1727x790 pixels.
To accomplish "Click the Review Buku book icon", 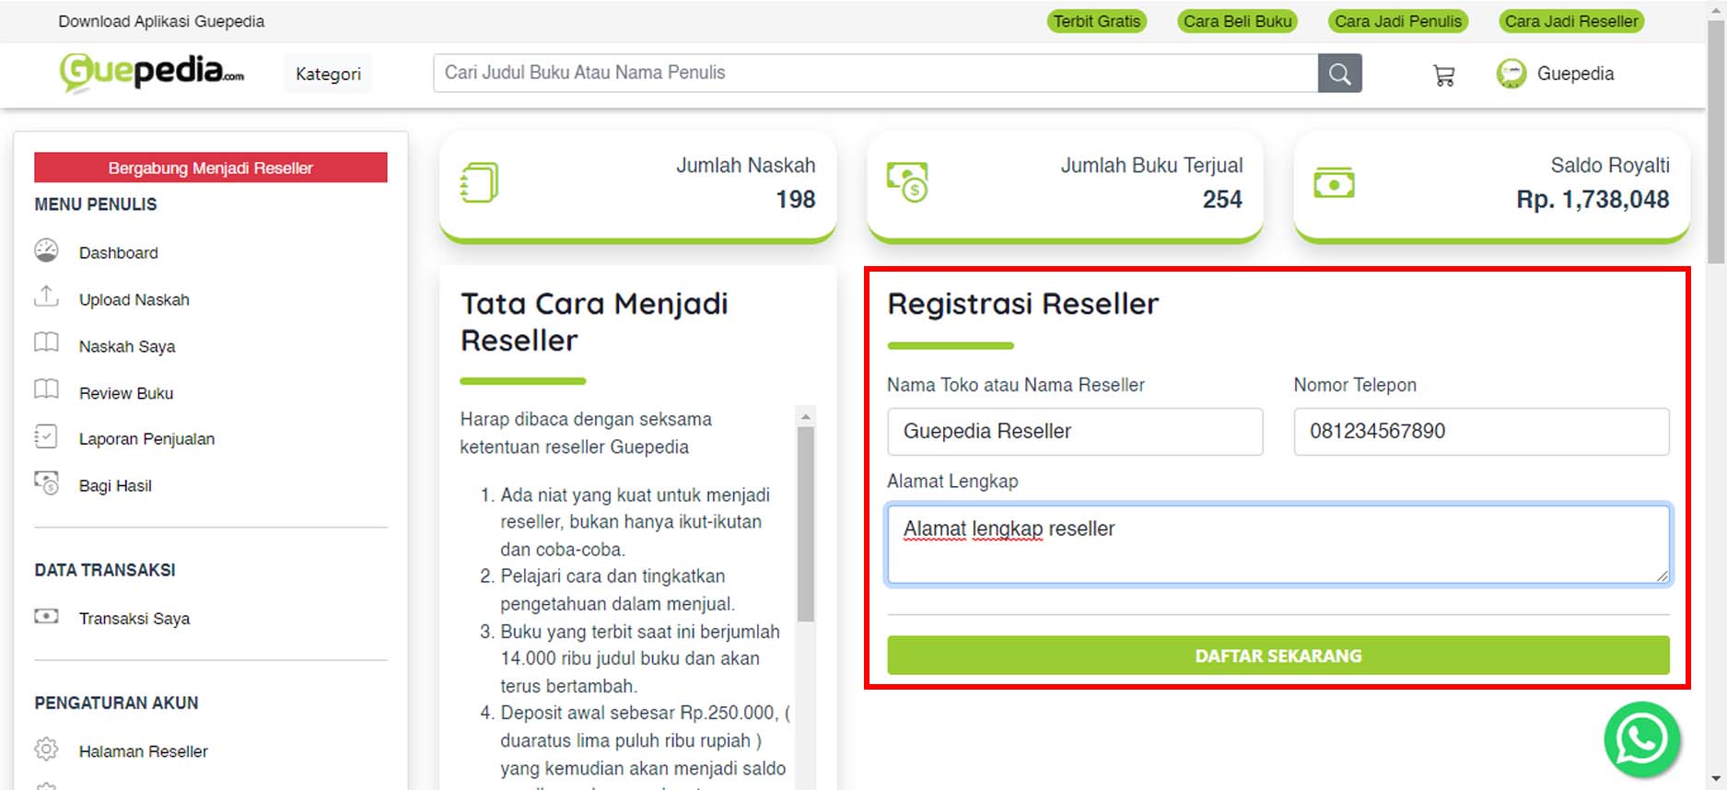I will click(x=46, y=389).
